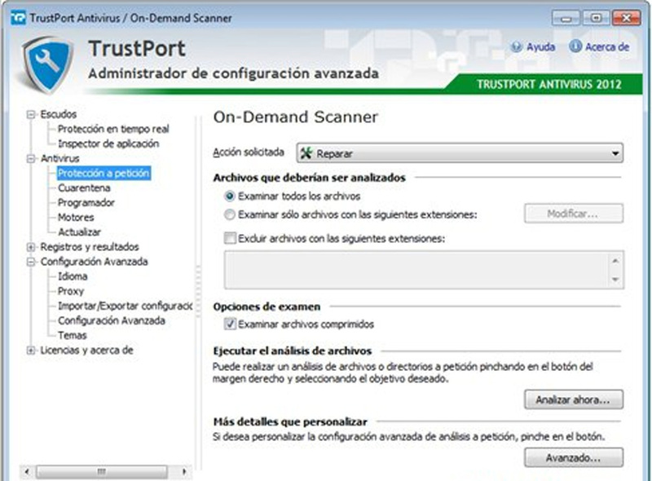Click the Reparar tools icon in dropdown
The image size is (652, 481).
coord(306,153)
